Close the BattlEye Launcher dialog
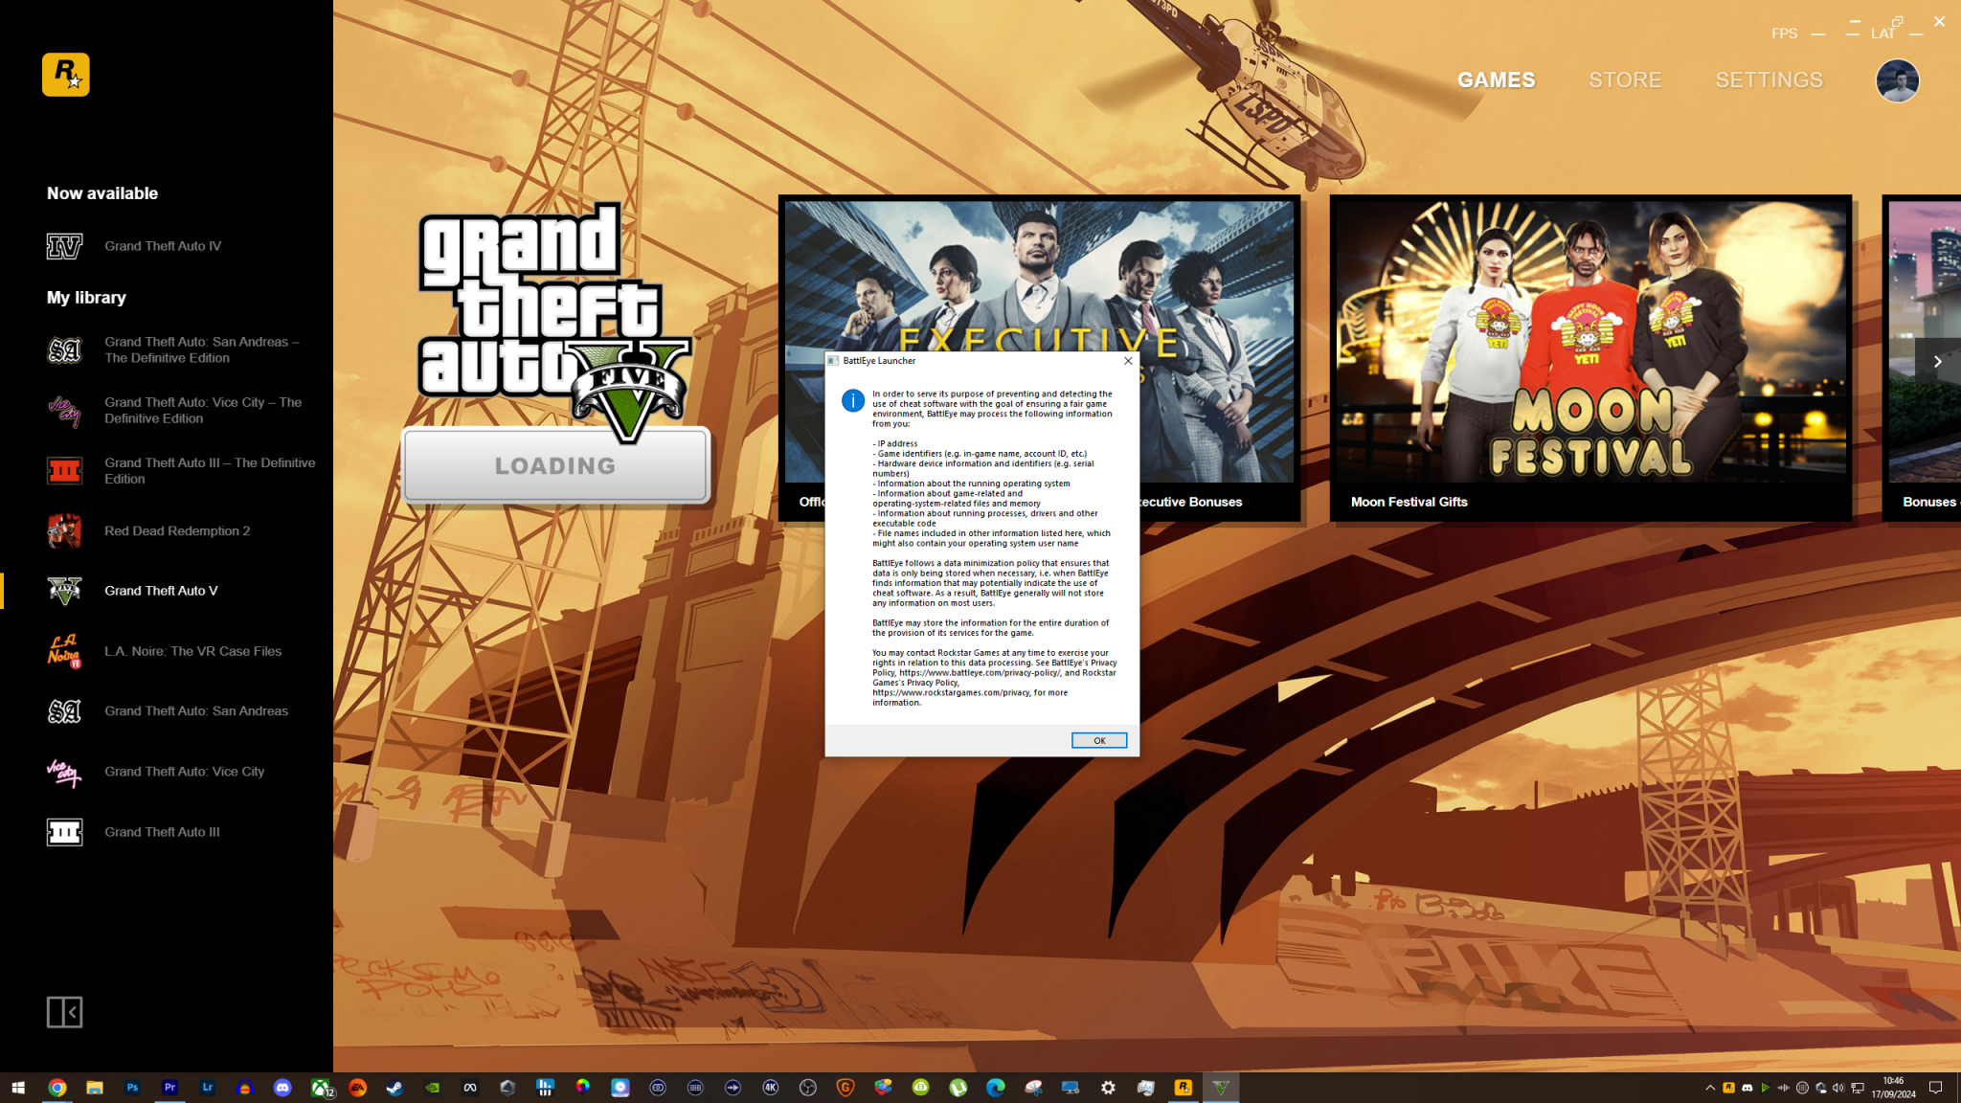 (1128, 361)
